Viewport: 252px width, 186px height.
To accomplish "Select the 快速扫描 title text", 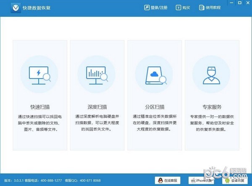I will (39, 107).
